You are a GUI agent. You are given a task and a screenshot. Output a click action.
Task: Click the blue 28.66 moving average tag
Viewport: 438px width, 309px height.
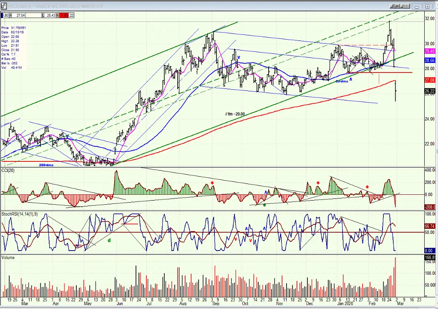pyautogui.click(x=430, y=60)
